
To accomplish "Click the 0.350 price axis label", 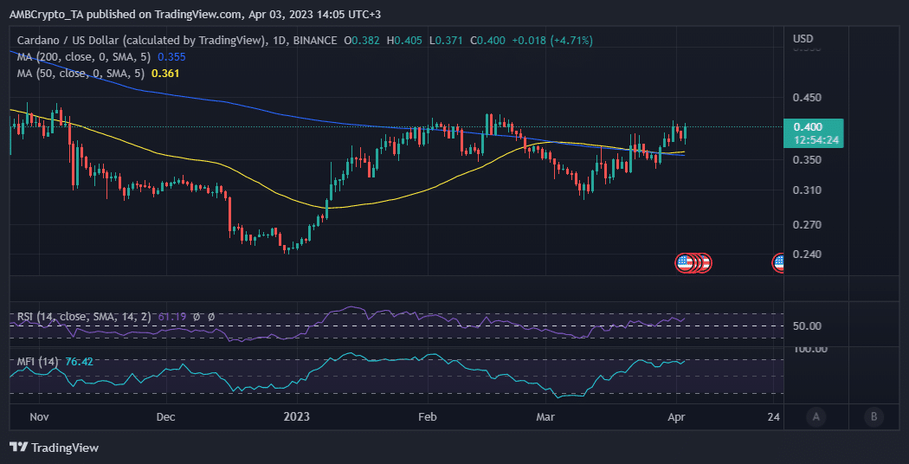I will 808,159.
